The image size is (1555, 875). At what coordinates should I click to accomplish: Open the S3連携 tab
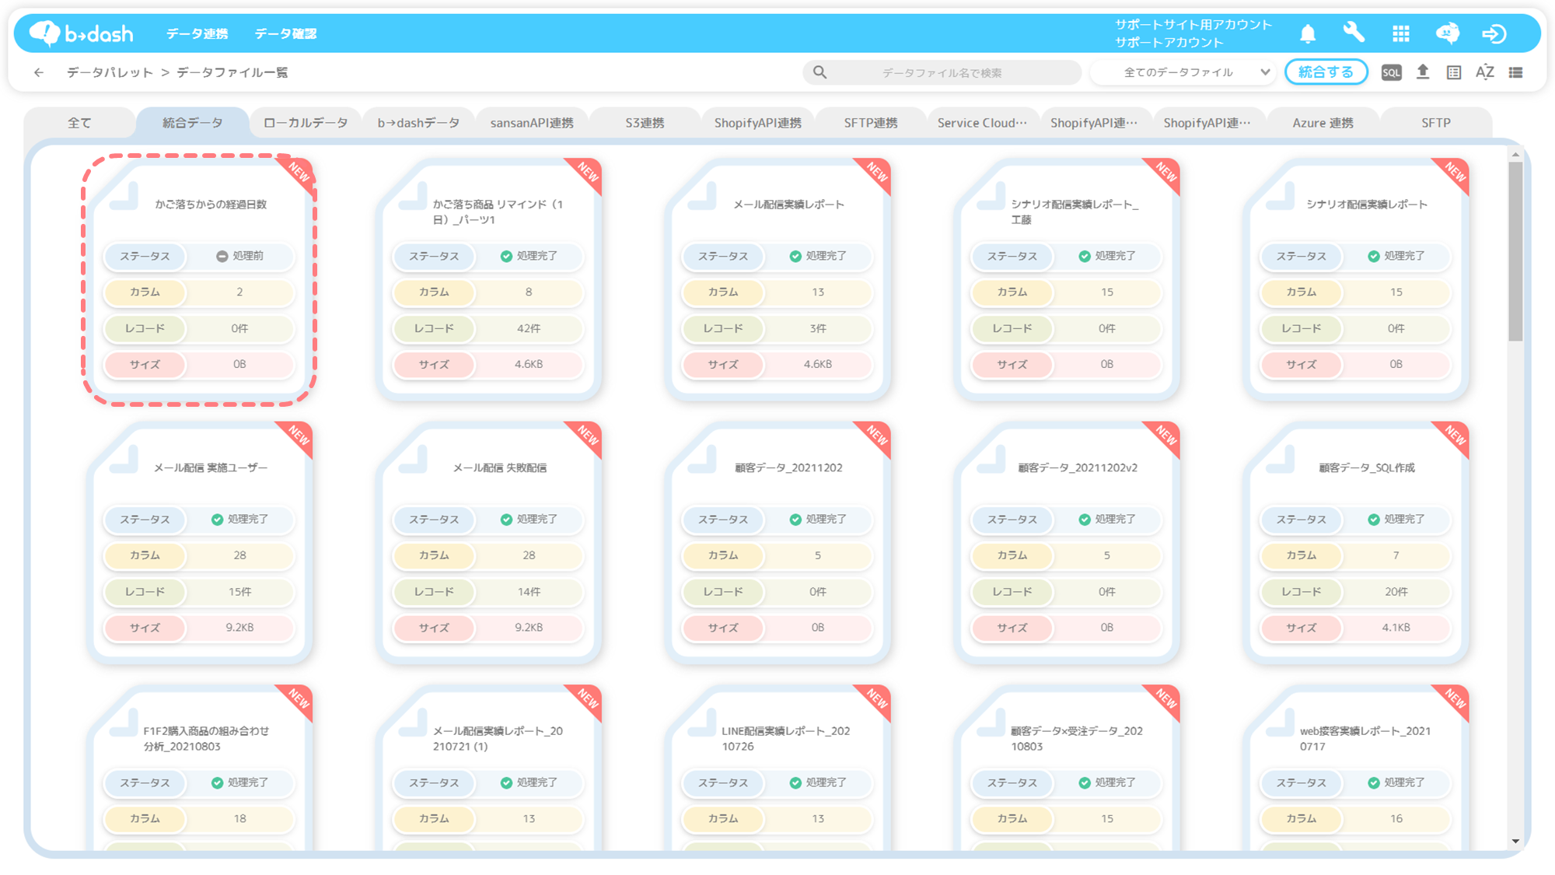point(645,123)
